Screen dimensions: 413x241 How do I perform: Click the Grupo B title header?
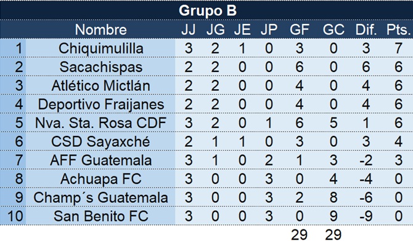coord(208,10)
